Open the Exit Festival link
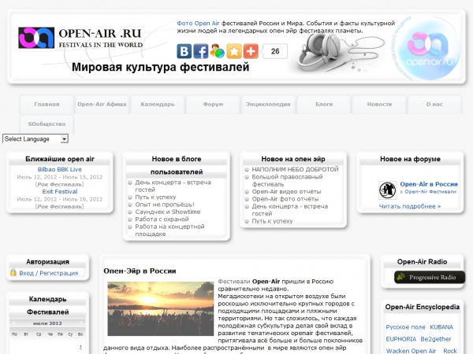Viewport: 473px width, 354px height. (60, 191)
